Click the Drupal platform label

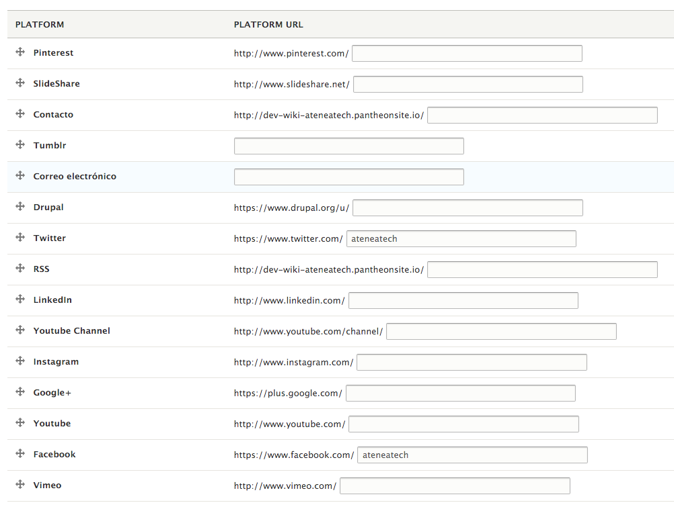pyautogui.click(x=48, y=207)
